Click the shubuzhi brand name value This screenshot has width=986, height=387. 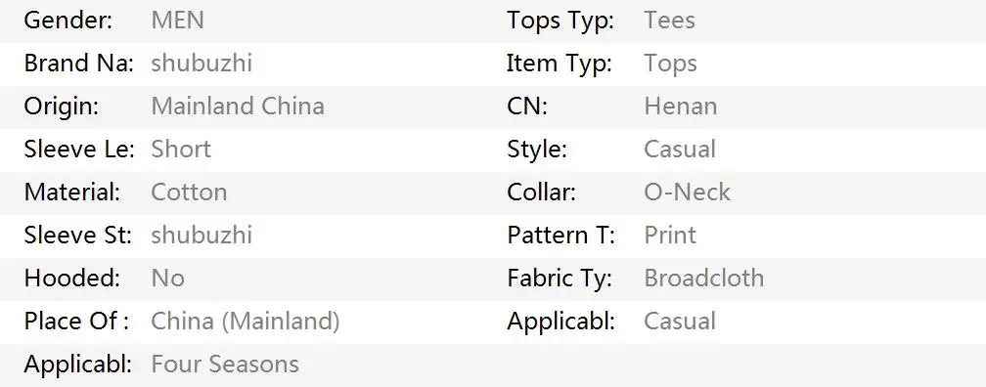tap(202, 63)
